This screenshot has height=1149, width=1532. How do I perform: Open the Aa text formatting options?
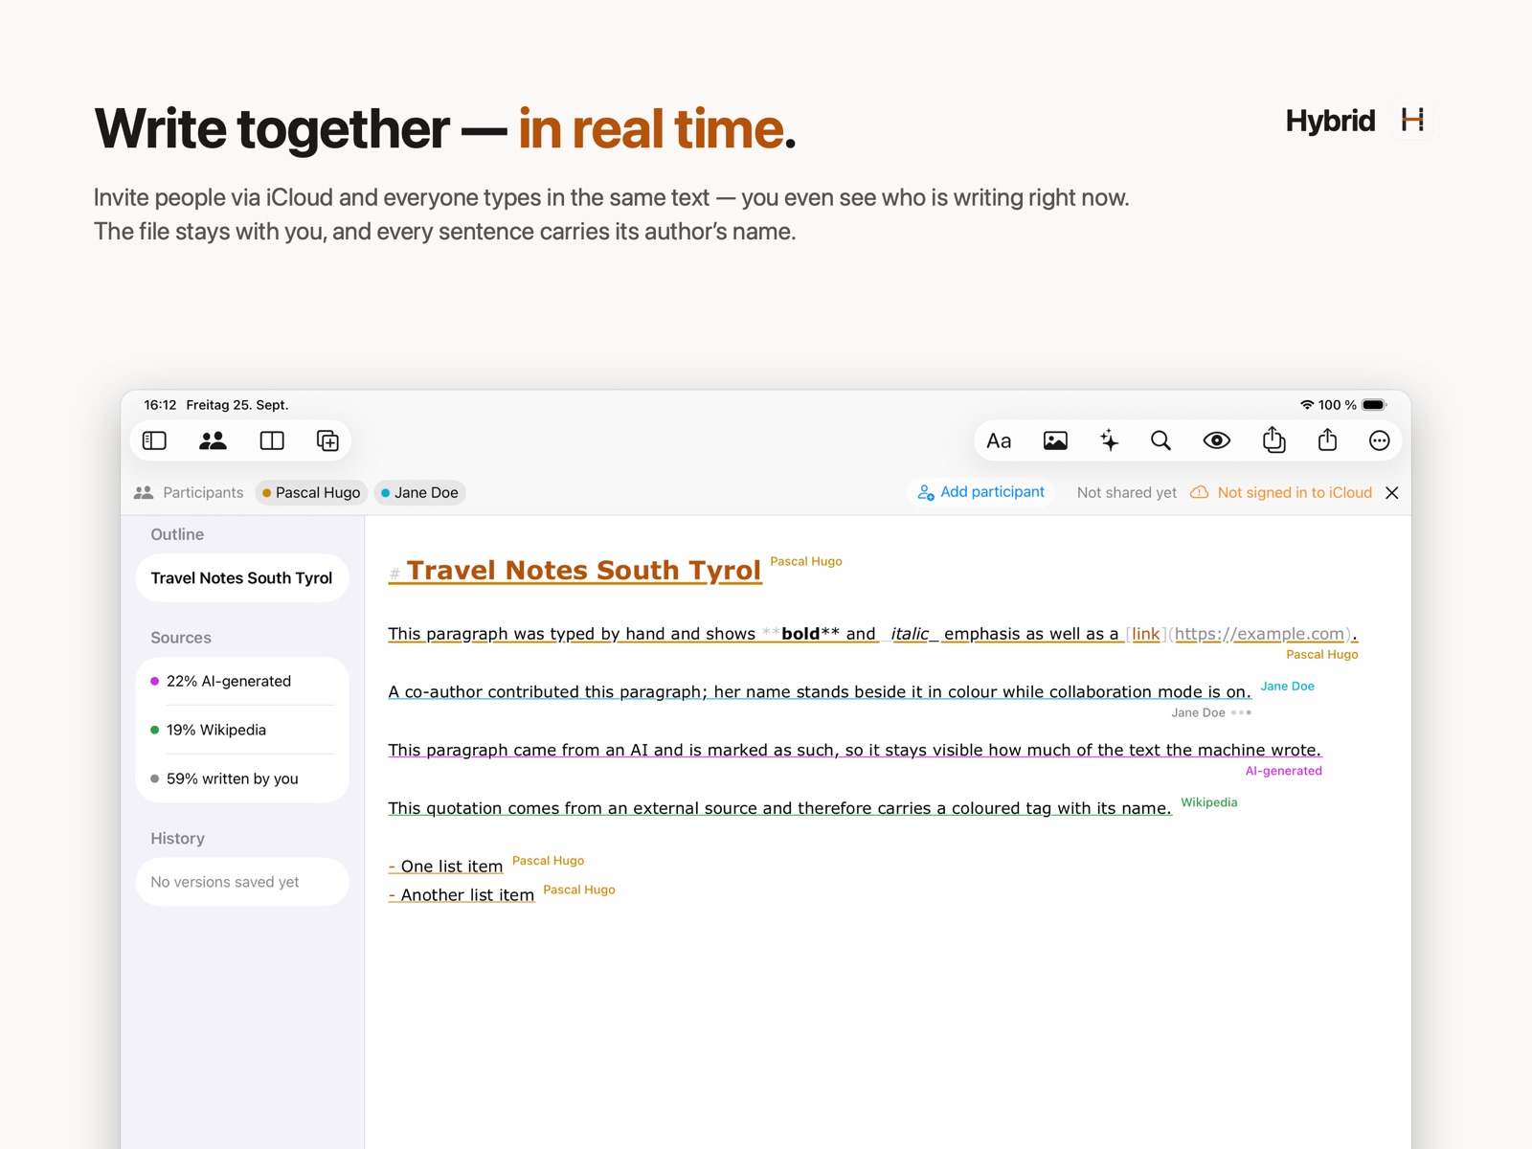tap(999, 440)
